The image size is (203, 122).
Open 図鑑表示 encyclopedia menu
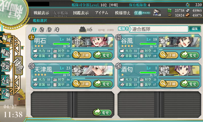[81, 13]
